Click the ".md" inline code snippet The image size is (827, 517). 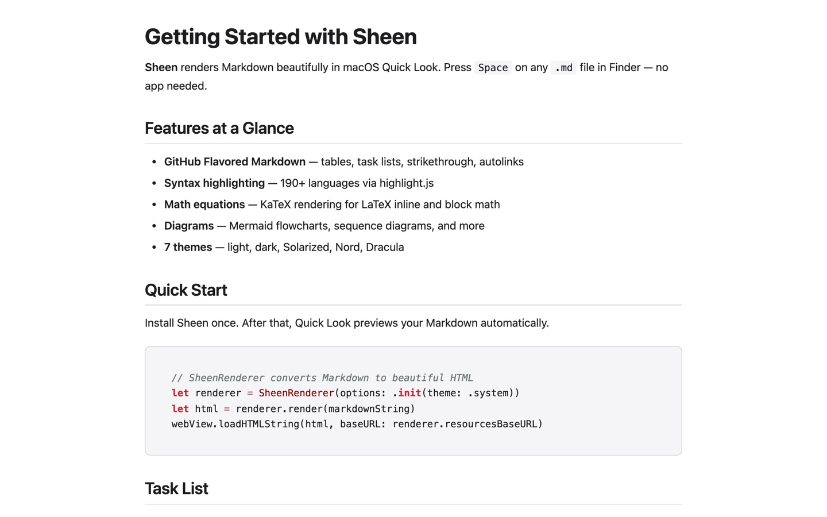563,67
